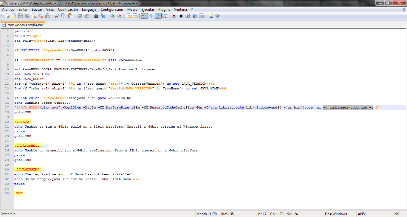This screenshot has width=407, height=217.
Task: Start macro recording with red circle icon
Action: coord(174,16)
